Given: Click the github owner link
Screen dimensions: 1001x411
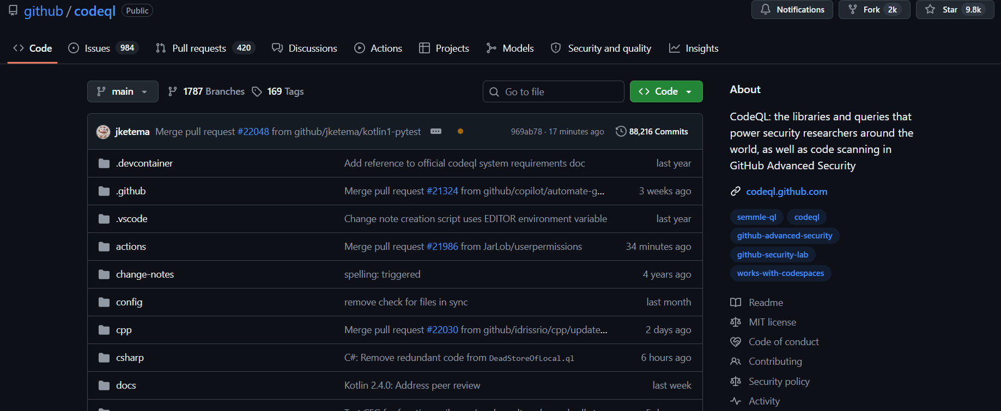Looking at the screenshot, I should (x=44, y=11).
